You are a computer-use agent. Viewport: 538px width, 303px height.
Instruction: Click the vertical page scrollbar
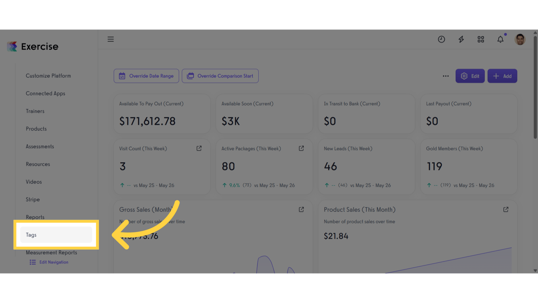coord(535,87)
